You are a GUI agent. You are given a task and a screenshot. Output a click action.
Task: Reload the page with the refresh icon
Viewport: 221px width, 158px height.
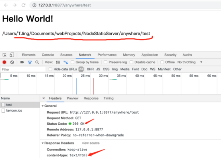[23, 5]
